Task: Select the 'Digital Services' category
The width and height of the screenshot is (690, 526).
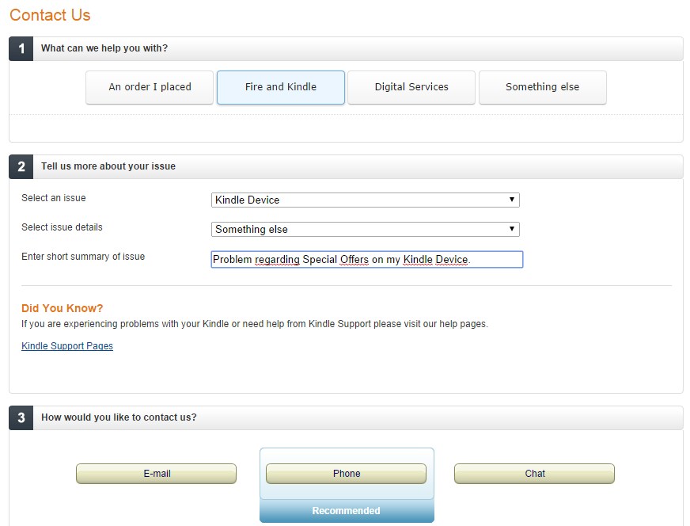Action: (411, 87)
